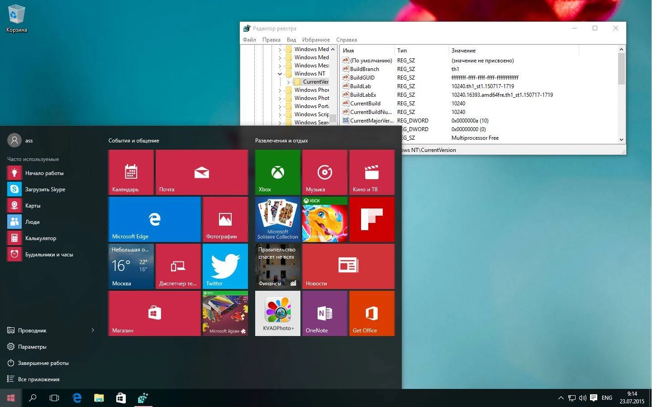The height and width of the screenshot is (407, 652).
Task: Open the clock and date in tray
Action: [632, 398]
